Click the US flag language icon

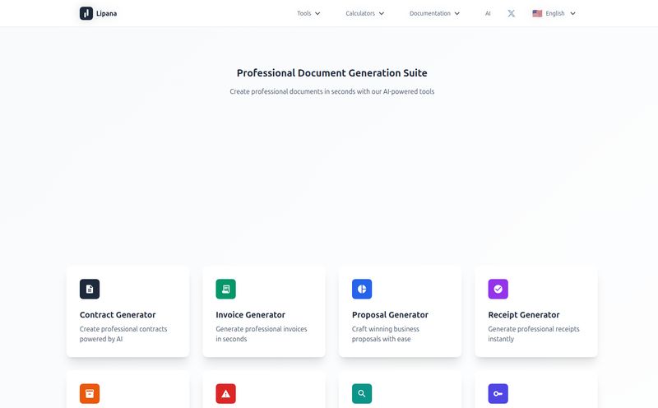537,13
